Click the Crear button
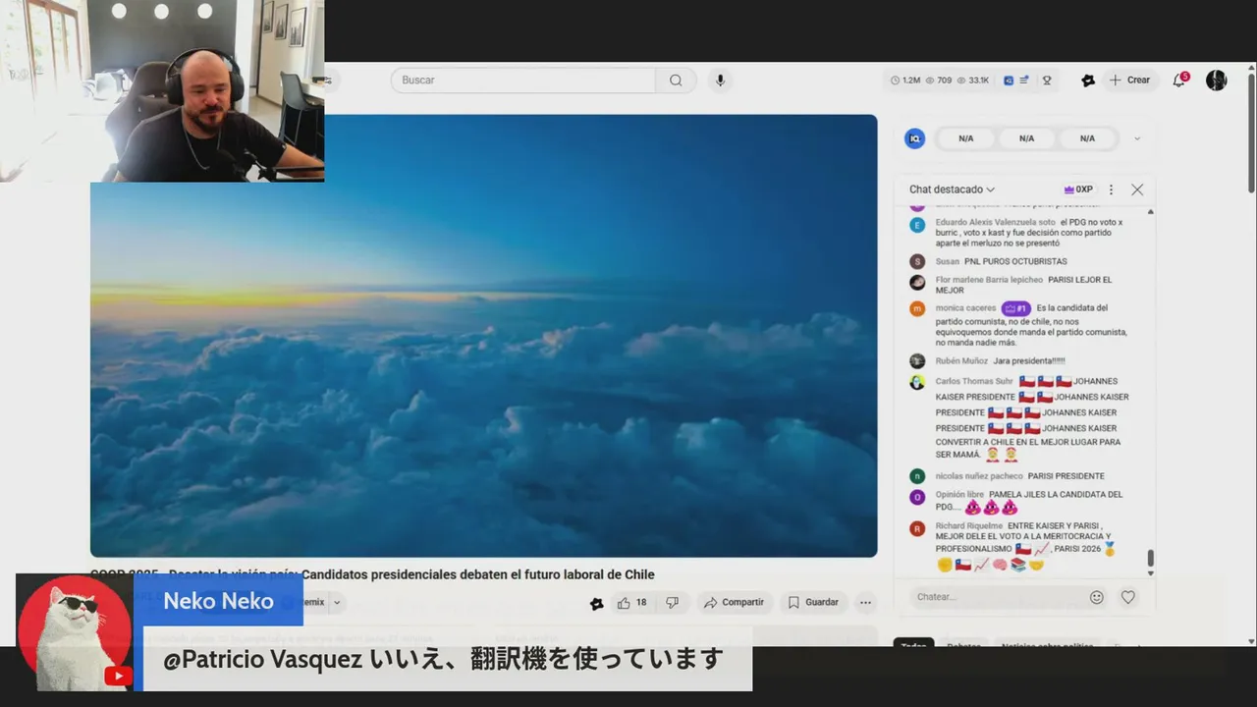This screenshot has width=1257, height=707. (x=1129, y=81)
